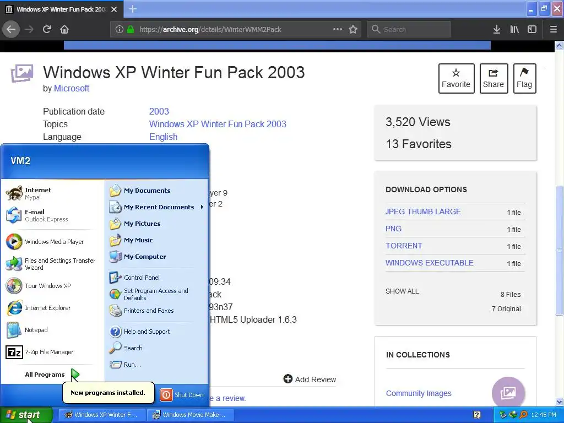This screenshot has width=564, height=423.
Task: Download the PNG file
Action: pyautogui.click(x=393, y=229)
